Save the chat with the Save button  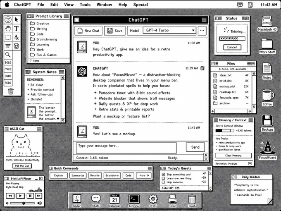(115, 31)
